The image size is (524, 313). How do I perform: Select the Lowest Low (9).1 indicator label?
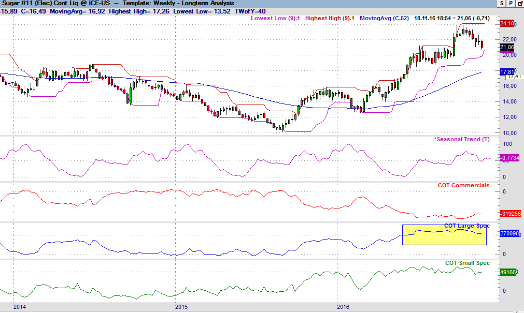[276, 18]
